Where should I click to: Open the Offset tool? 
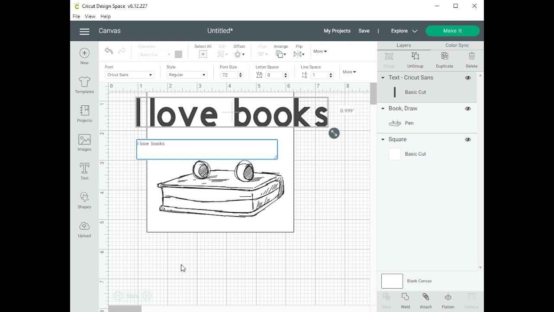click(x=239, y=51)
